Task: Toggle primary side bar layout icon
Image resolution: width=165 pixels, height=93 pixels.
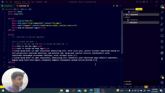Action: coord(137,2)
